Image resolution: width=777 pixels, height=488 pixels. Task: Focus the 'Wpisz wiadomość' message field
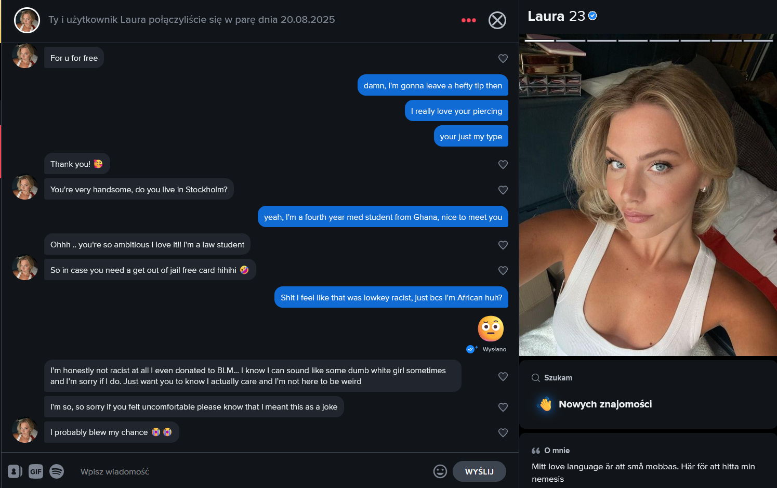tap(252, 471)
